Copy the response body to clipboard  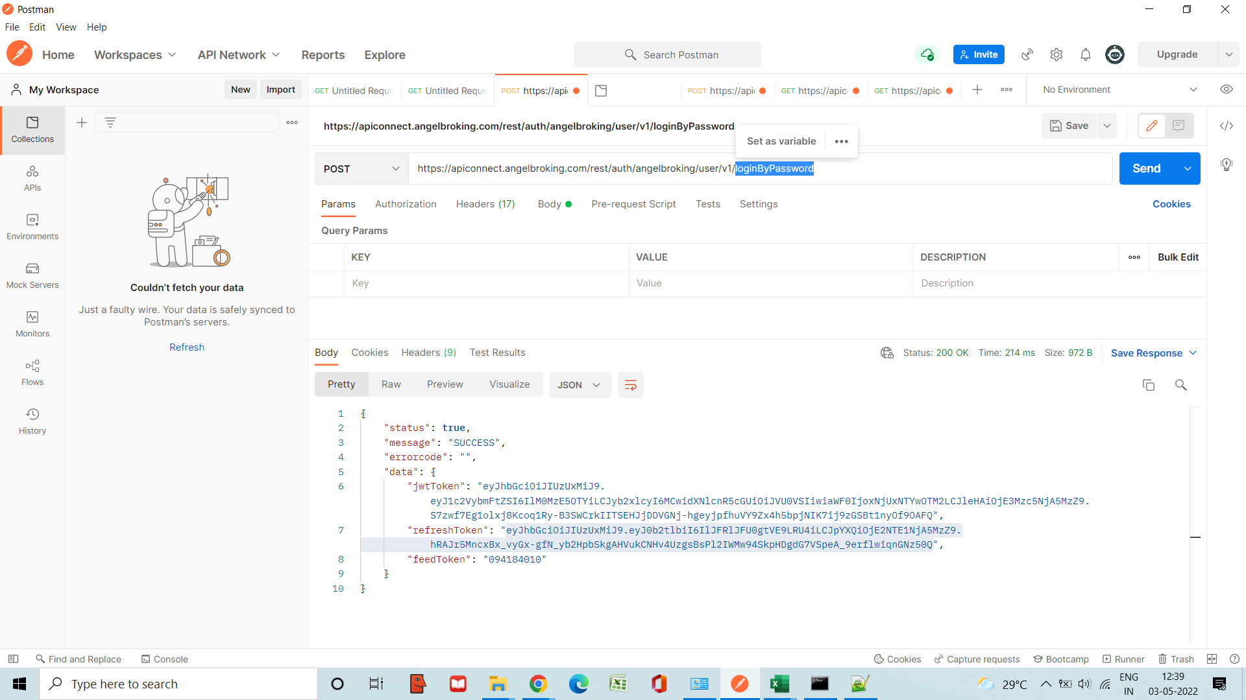[1149, 385]
